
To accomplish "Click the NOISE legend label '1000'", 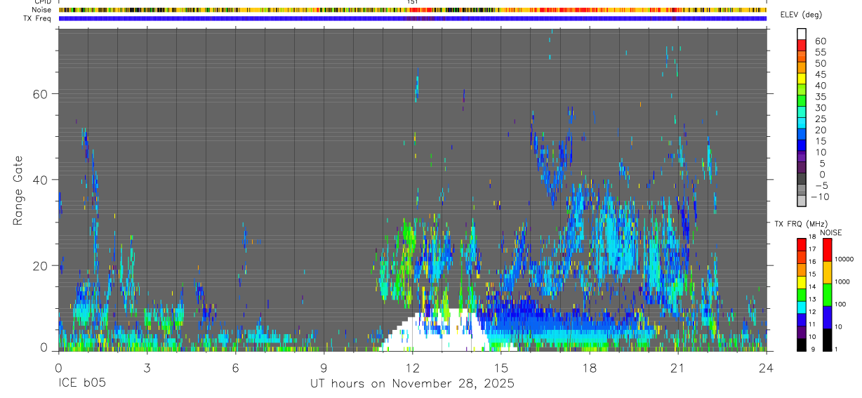I will [x=842, y=281].
